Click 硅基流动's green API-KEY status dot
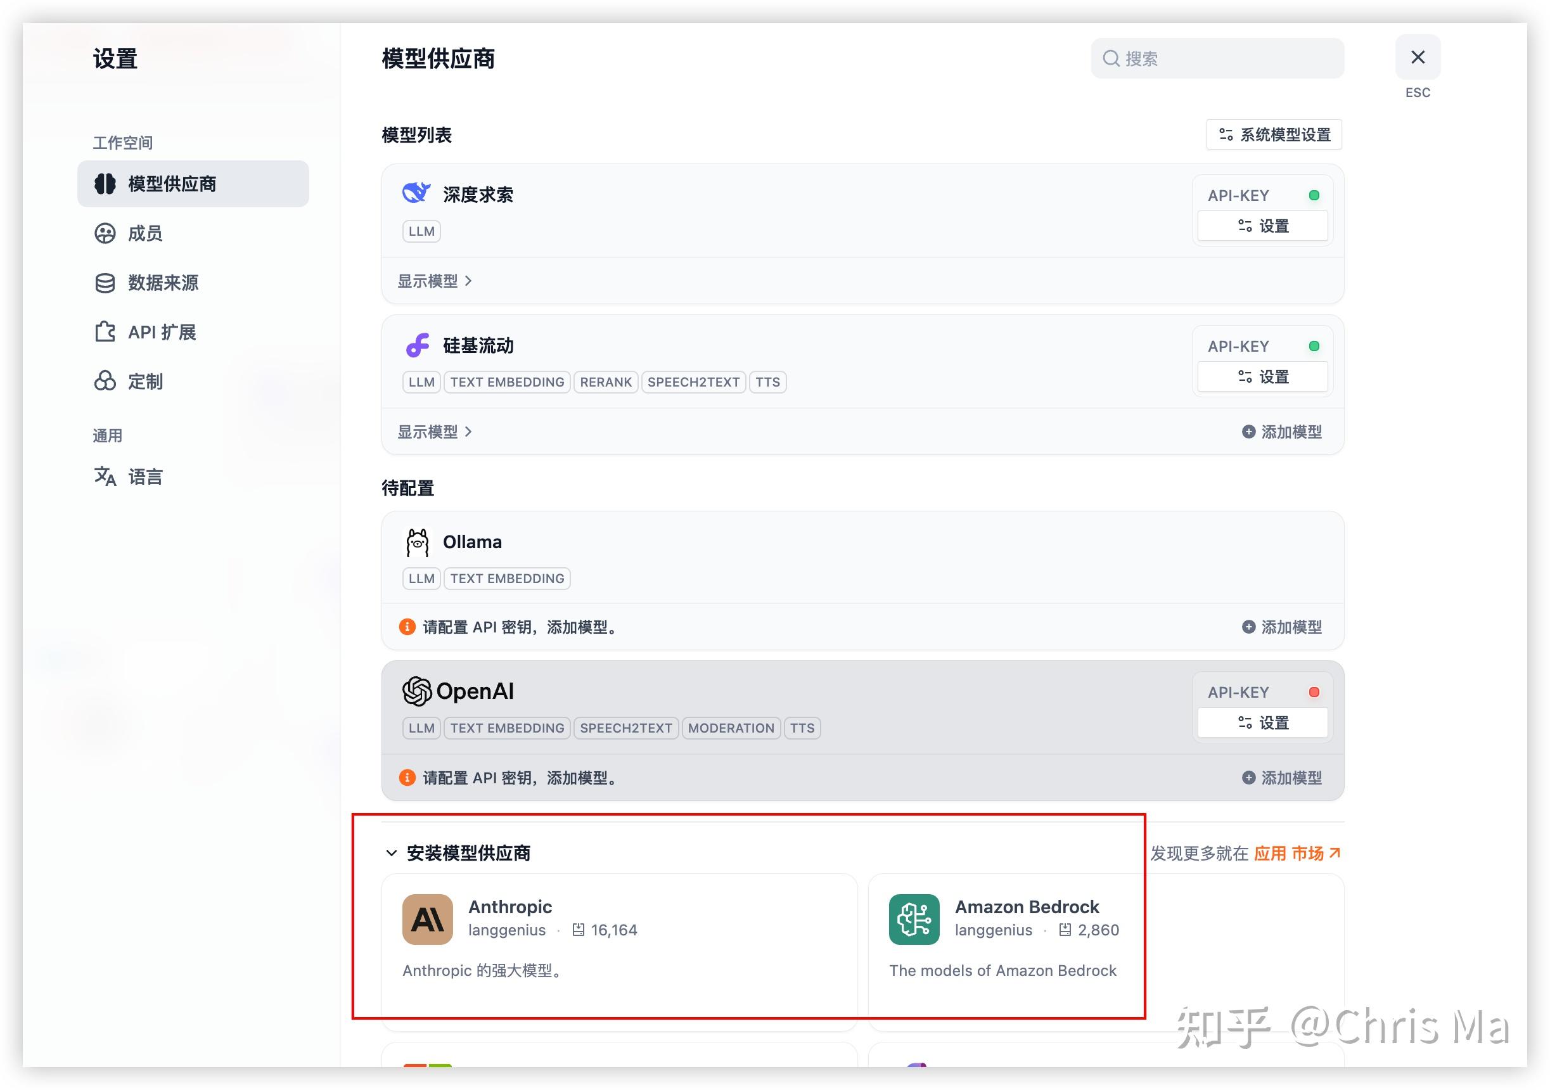 pos(1314,346)
